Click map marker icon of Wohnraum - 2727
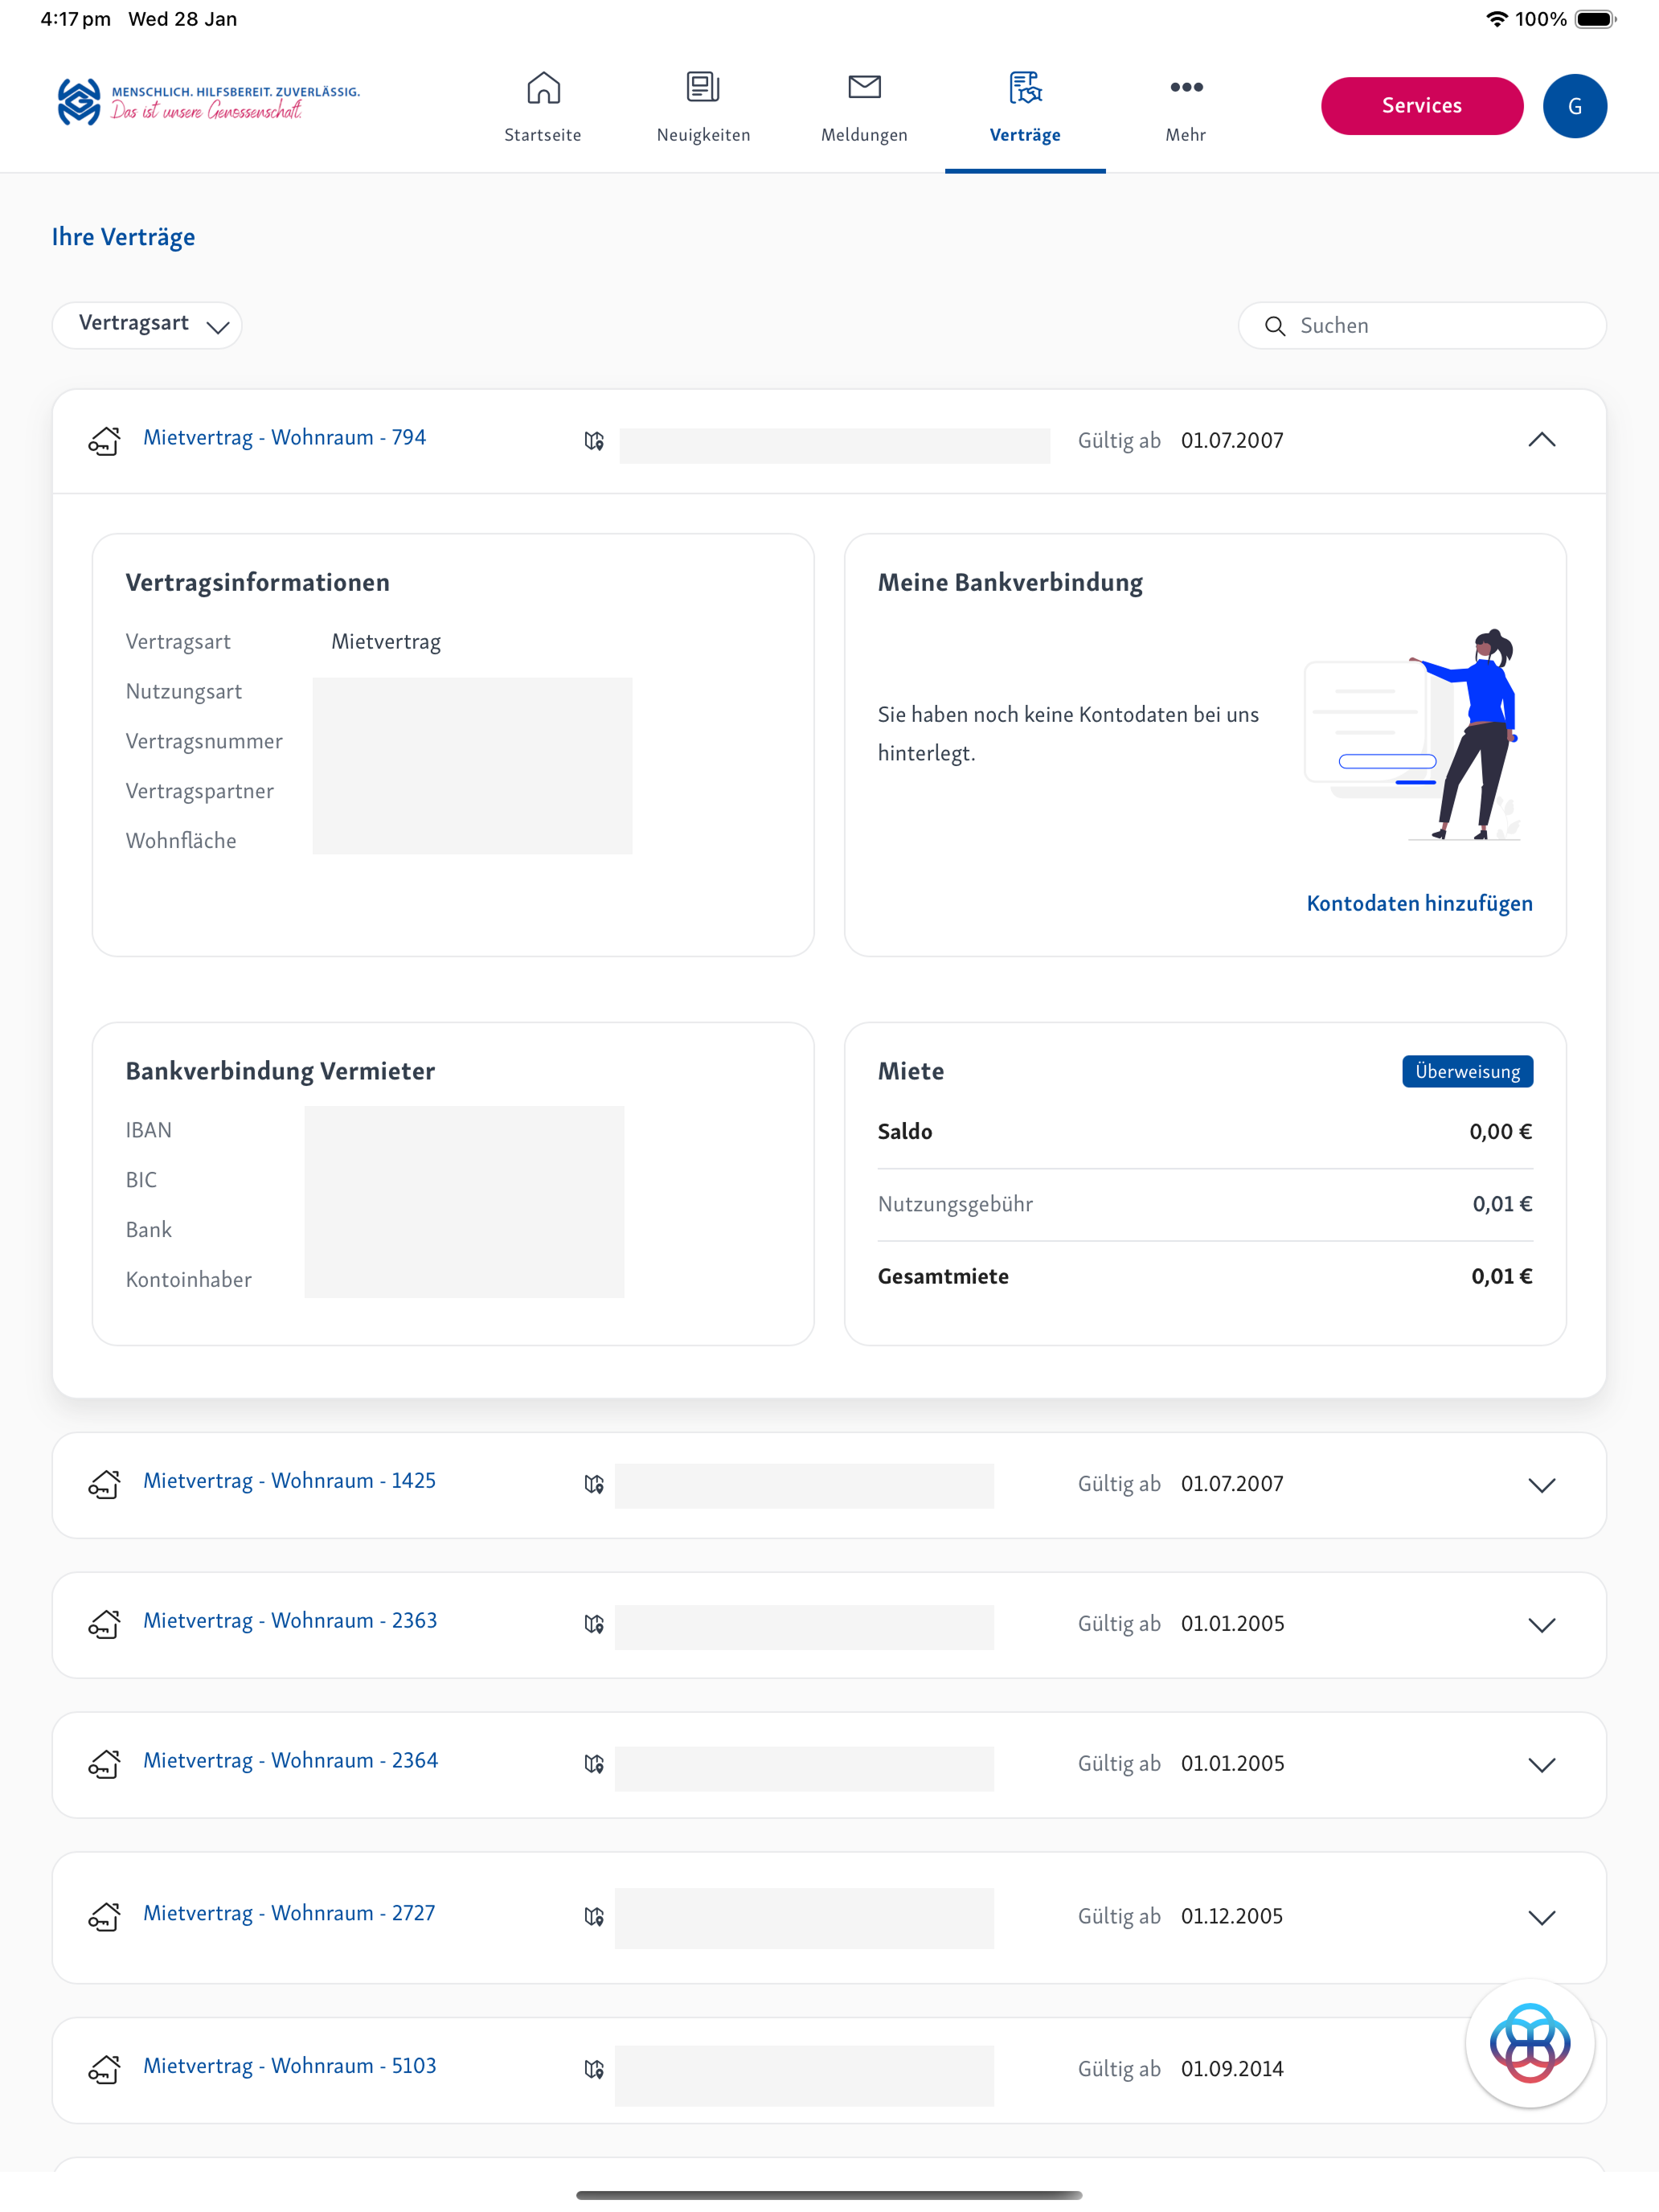 point(594,1917)
